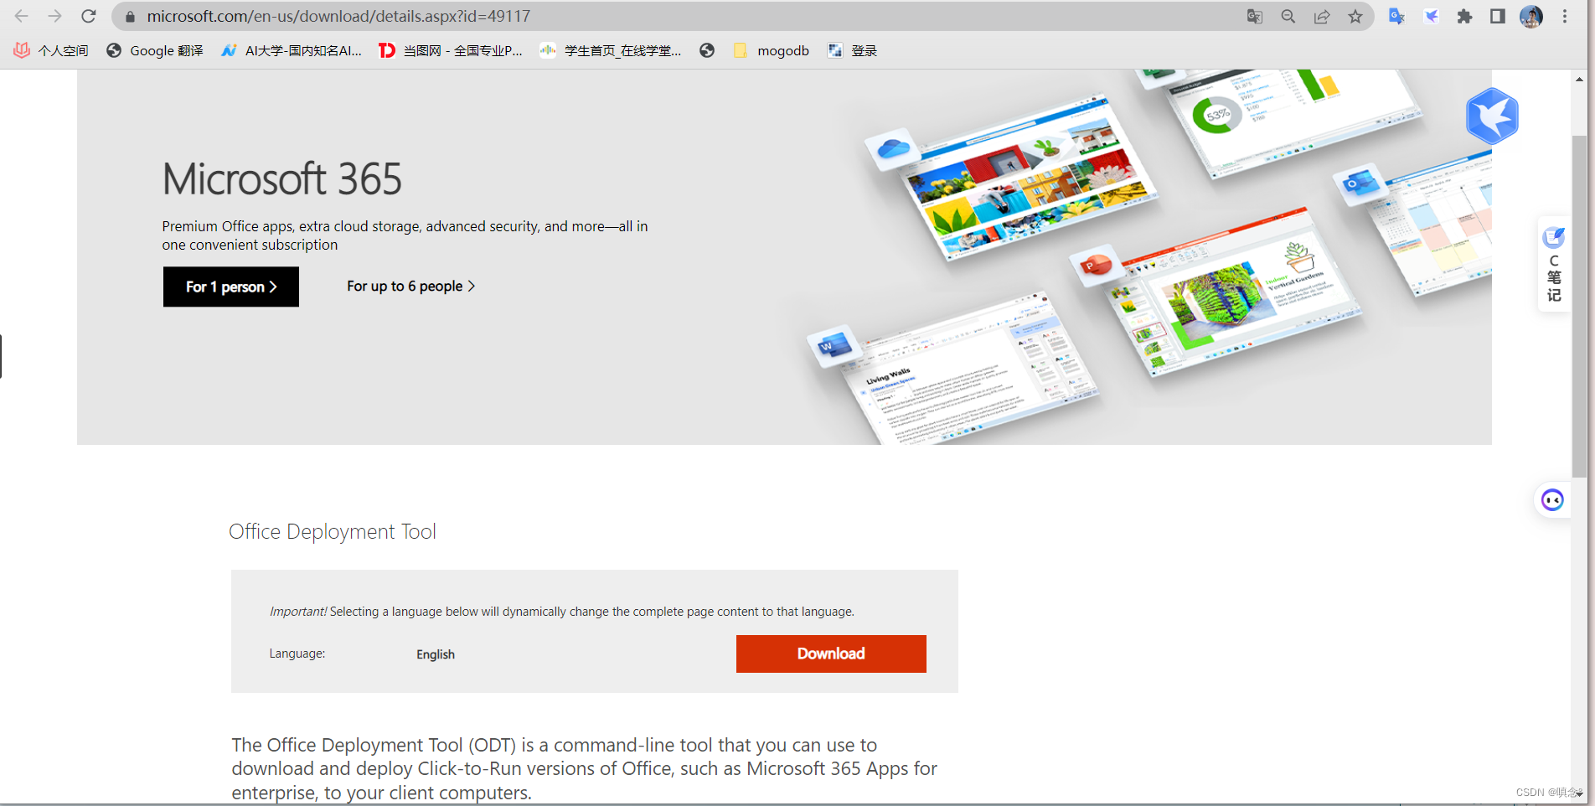Image resolution: width=1595 pixels, height=806 pixels.
Task: Click the side panel icon in toolbar
Action: [1497, 16]
